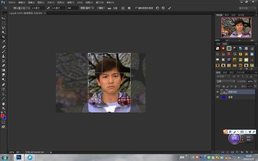
Task: Select the Zoom tool
Action: [3, 109]
